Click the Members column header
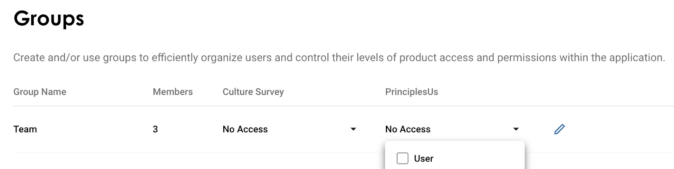This screenshot has height=169, width=674. [173, 92]
